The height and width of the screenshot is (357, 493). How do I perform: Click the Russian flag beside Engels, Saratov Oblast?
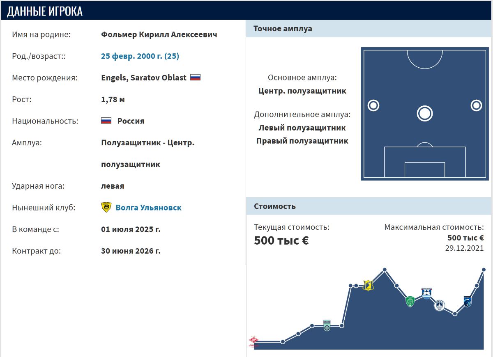(x=195, y=78)
